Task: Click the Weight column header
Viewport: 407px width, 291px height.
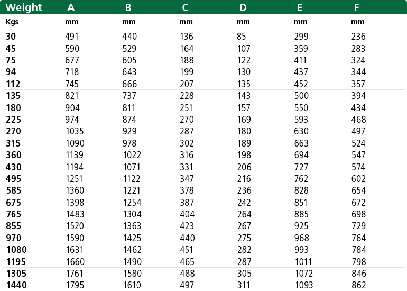Action: [x=24, y=7]
